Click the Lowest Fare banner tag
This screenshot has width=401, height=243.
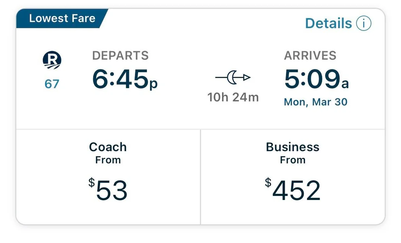[62, 19]
